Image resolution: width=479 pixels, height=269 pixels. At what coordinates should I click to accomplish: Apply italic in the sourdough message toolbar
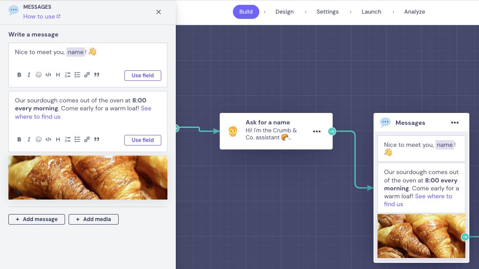point(29,139)
